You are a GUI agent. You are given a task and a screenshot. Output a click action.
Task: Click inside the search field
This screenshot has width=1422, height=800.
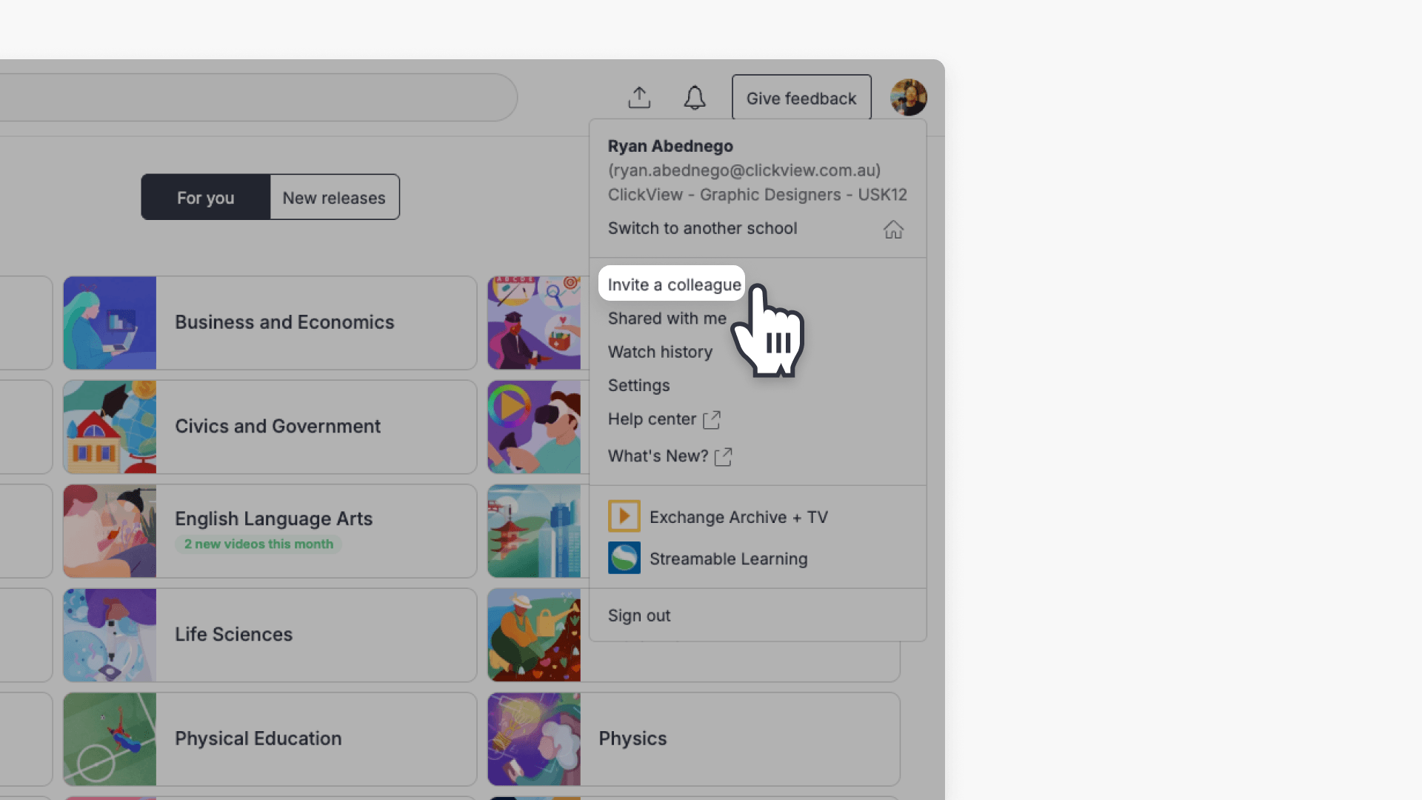[259, 97]
